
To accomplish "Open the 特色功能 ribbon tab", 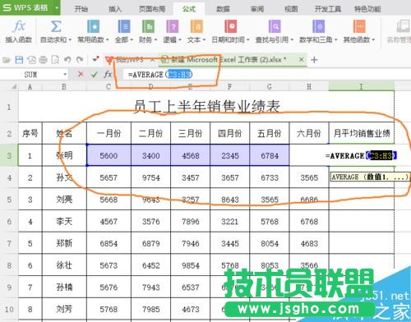I will 367,9.
